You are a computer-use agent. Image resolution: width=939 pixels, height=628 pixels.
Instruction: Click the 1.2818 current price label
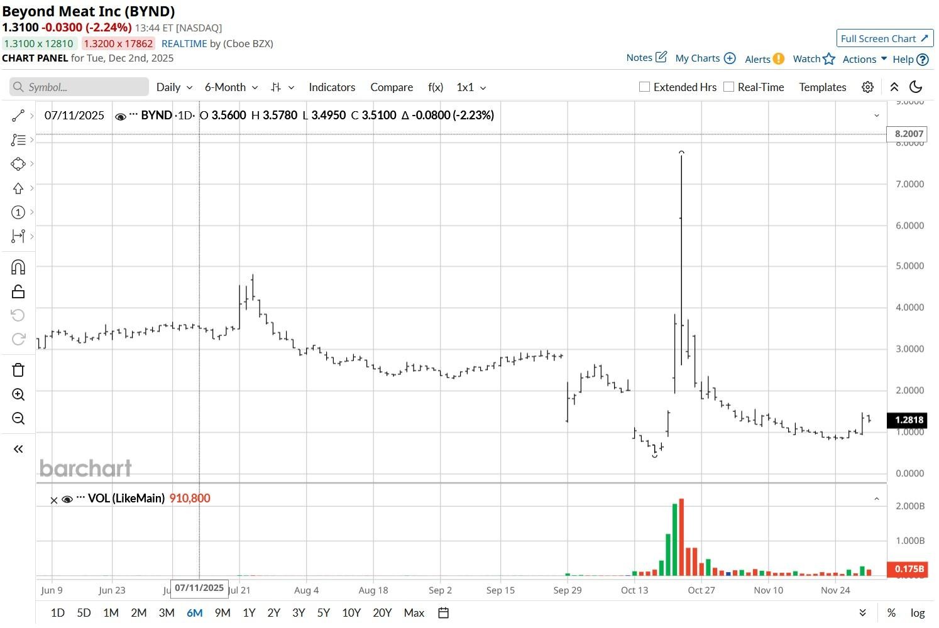pos(906,420)
